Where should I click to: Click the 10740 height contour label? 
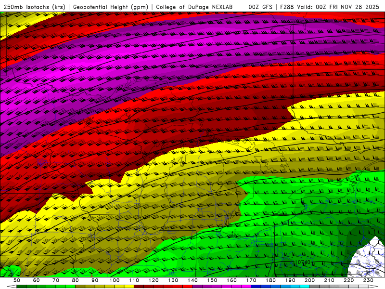(x=303, y=262)
